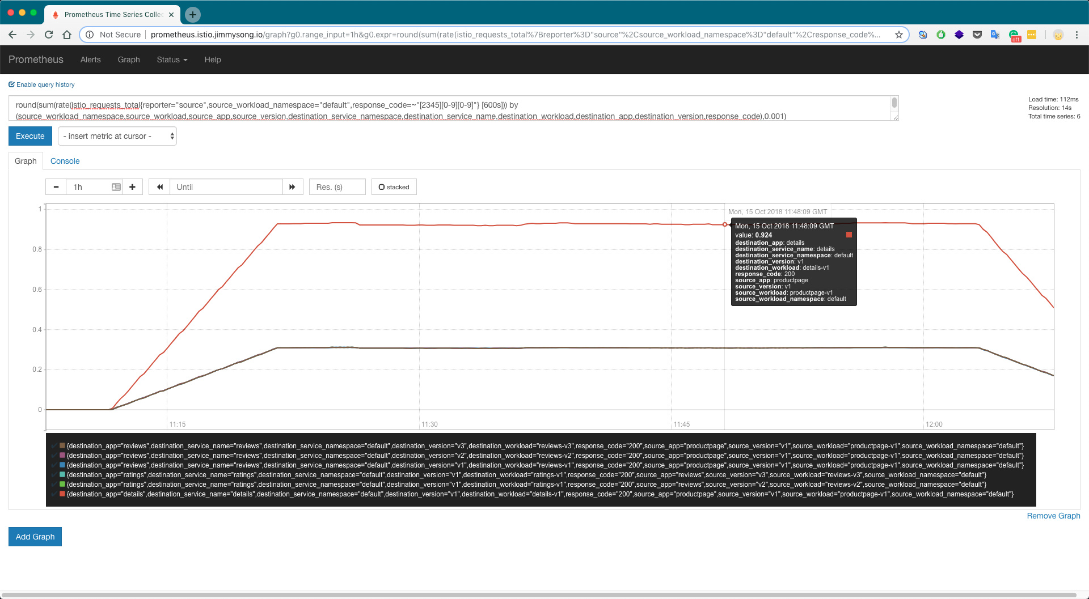
Task: Bookmark this page with the star icon
Action: coord(898,35)
